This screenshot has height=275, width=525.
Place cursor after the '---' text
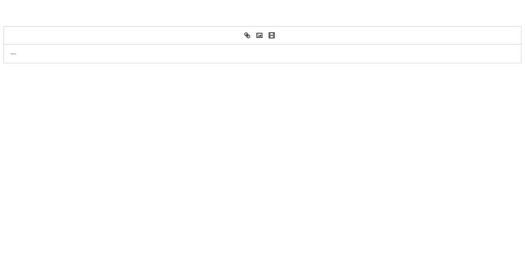coord(17,54)
